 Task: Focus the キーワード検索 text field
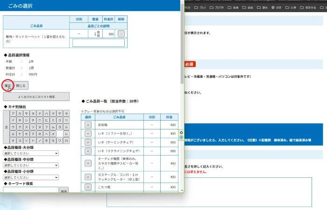point(31,190)
